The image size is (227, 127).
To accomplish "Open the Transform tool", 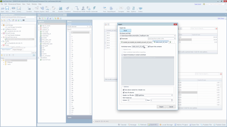I will click(x=67, y=9).
